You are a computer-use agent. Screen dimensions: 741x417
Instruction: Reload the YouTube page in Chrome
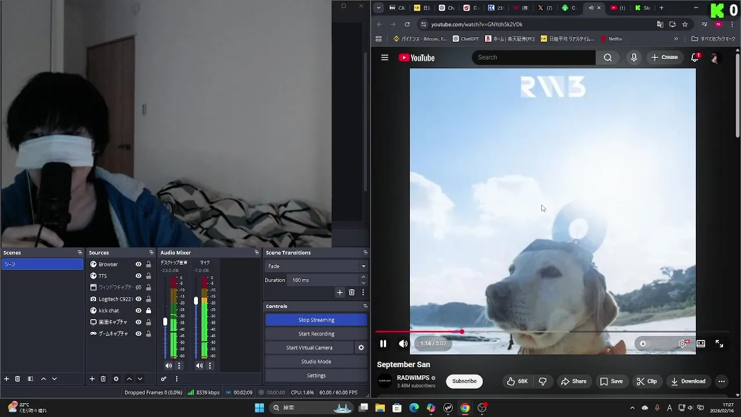(407, 24)
